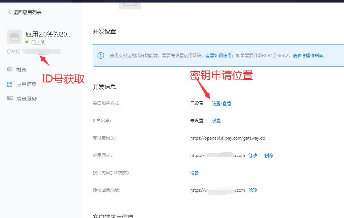344x218 pixels.
Task: Click 设置 for 接口内容加密方式
Action: pyautogui.click(x=194, y=173)
